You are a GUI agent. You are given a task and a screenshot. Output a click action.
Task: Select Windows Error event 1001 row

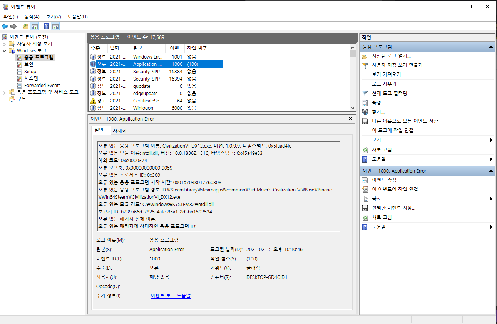pyautogui.click(x=156, y=57)
